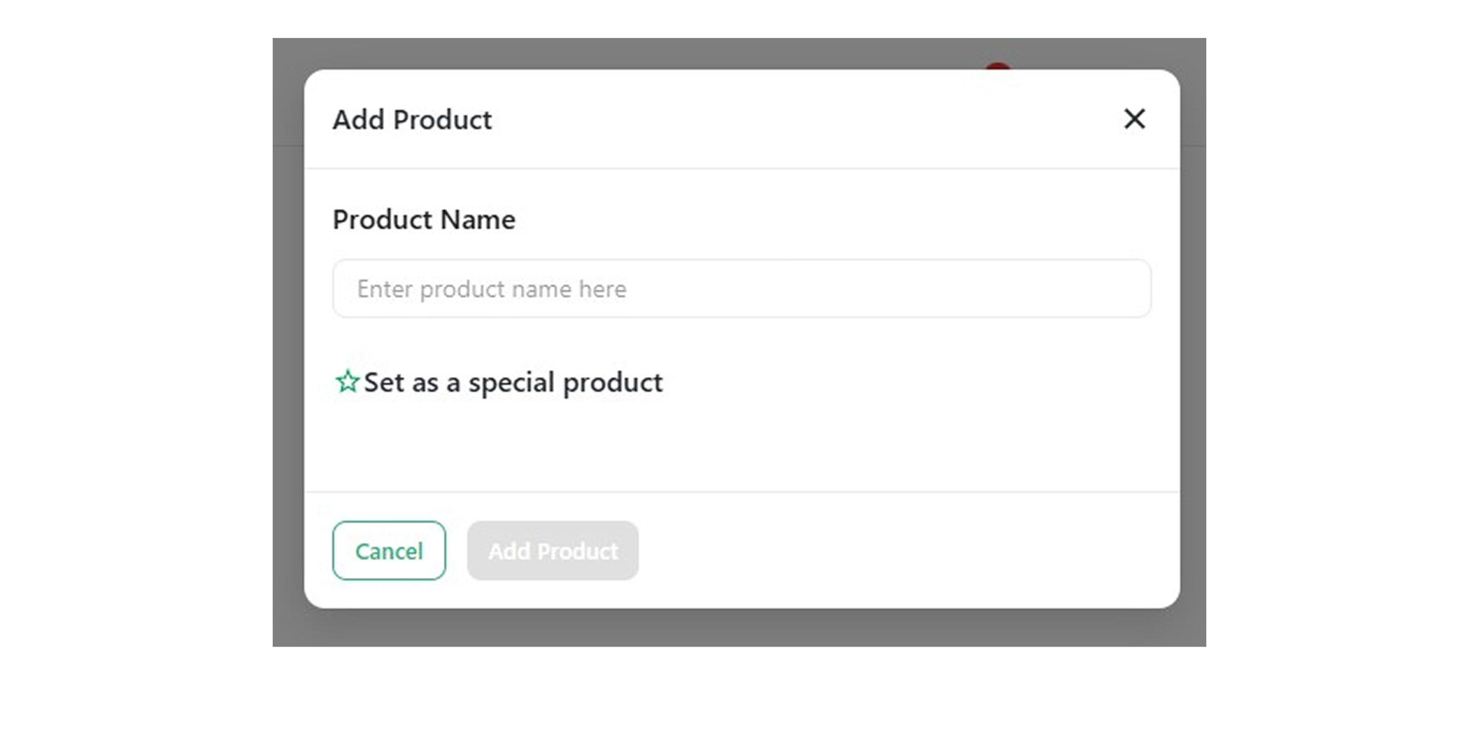Screen dimensions: 1479x741
Task: Click the 'Product Name' field label
Action: point(424,220)
